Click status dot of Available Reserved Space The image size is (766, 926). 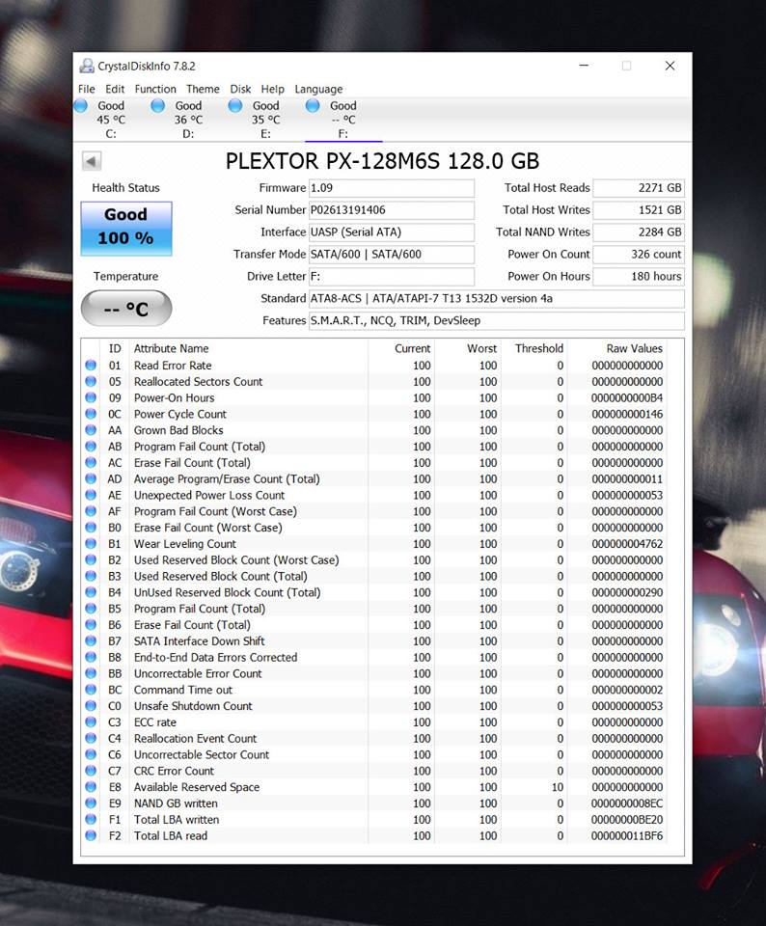pos(91,787)
